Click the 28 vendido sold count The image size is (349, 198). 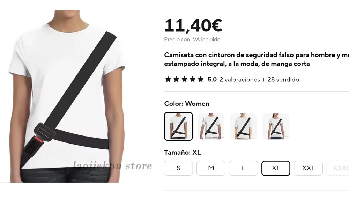pos(283,80)
